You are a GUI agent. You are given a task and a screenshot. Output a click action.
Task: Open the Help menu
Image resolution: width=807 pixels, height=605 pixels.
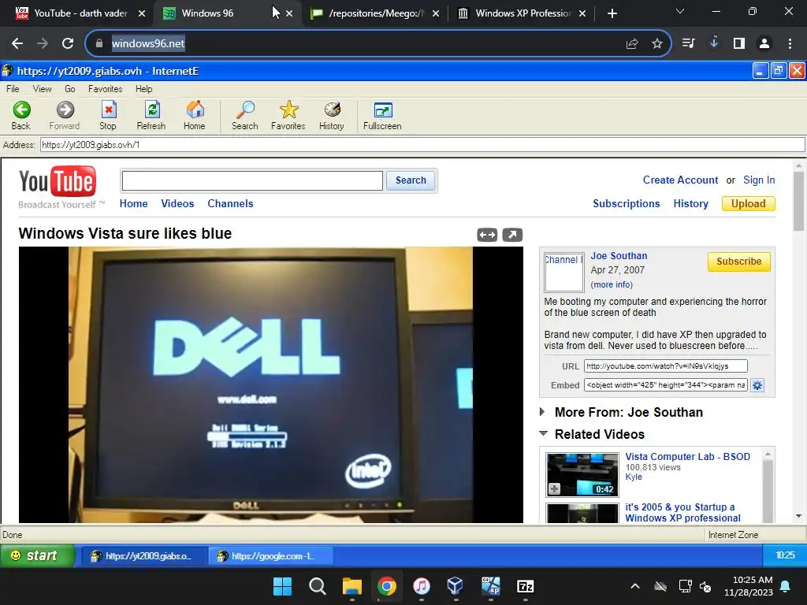pyautogui.click(x=144, y=89)
